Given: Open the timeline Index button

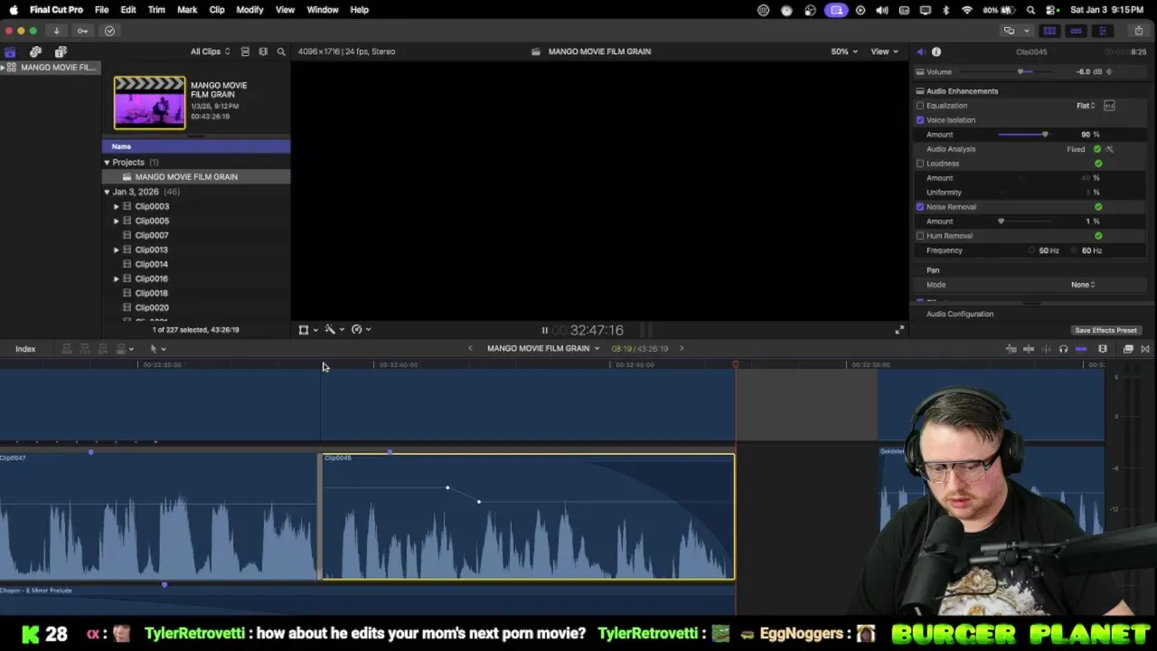Looking at the screenshot, I should [25, 349].
